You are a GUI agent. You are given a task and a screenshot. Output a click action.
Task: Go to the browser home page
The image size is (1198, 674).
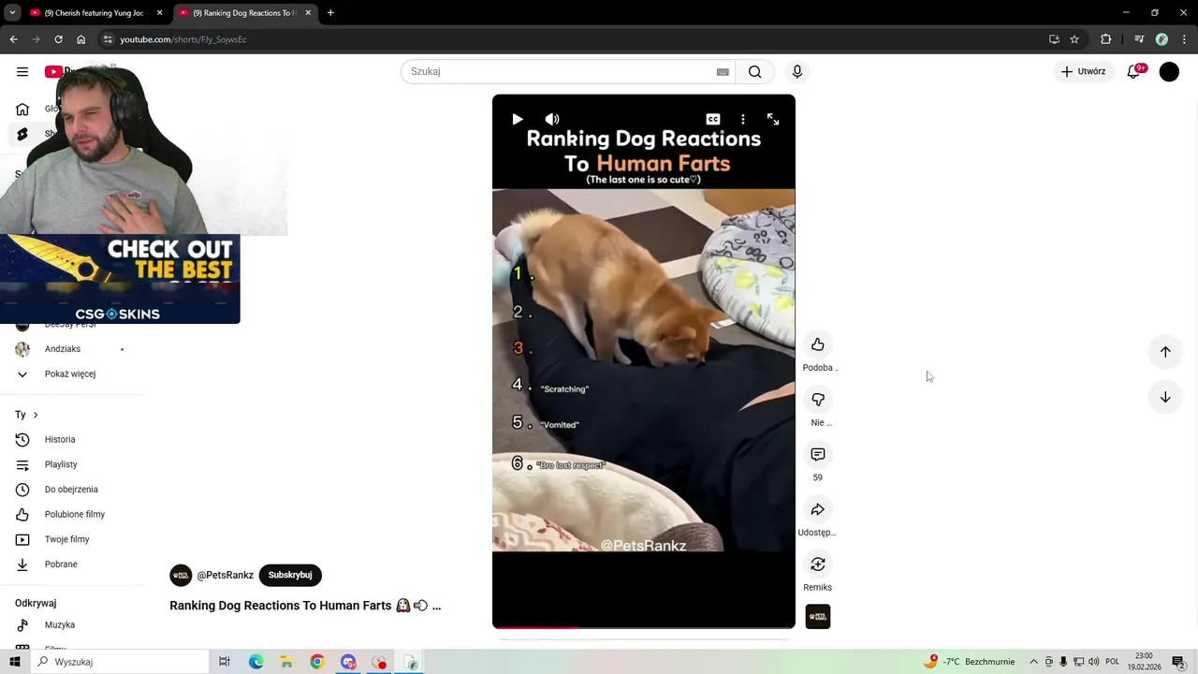(x=80, y=39)
